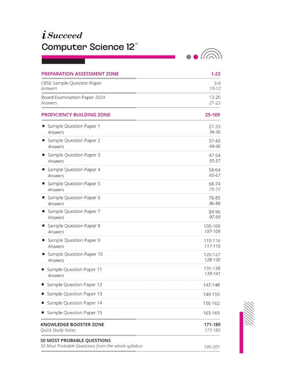
Task: Select Board Examination Paper 2024 entry
Action: (x=73, y=97)
